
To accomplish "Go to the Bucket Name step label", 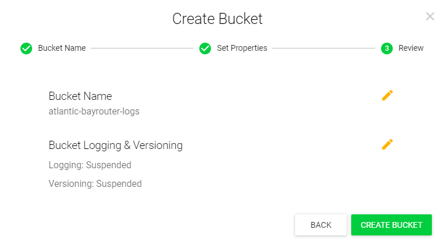I will tap(62, 48).
